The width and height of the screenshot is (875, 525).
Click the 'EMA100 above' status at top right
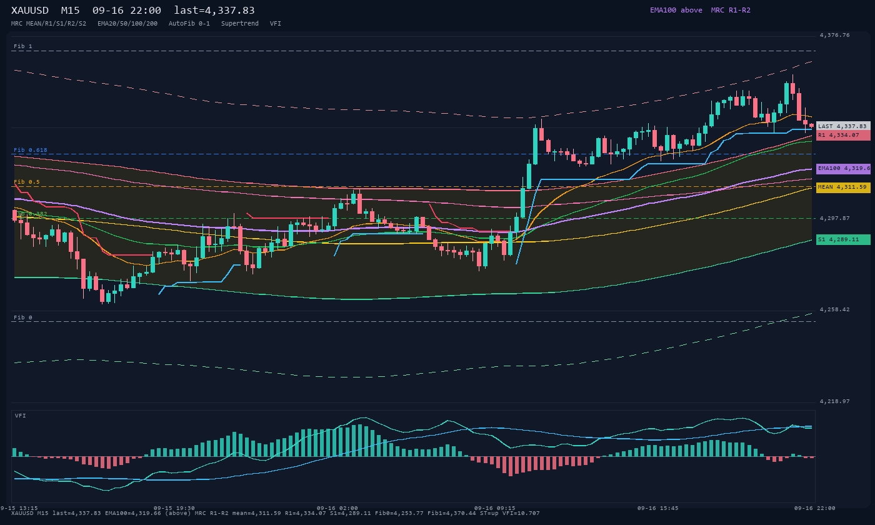click(x=676, y=10)
